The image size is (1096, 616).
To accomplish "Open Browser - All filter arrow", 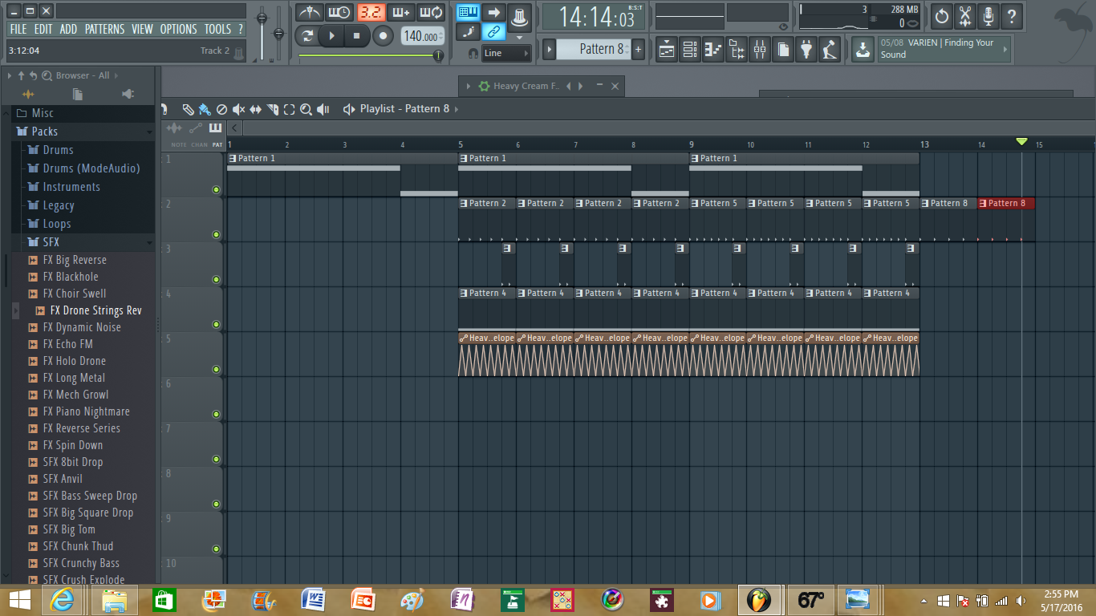I will coord(116,75).
